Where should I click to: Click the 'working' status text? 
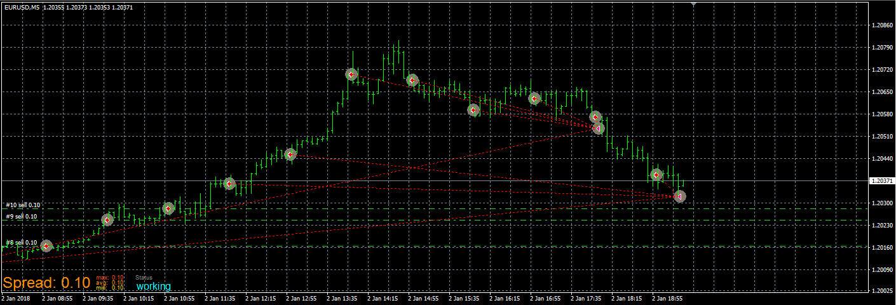click(153, 287)
